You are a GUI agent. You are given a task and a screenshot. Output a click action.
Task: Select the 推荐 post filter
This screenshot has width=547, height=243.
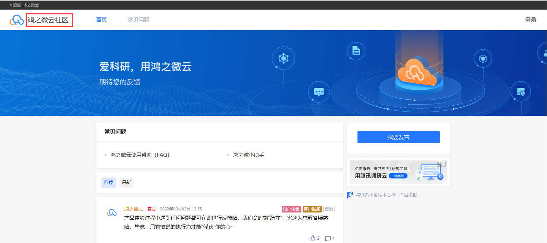point(108,182)
